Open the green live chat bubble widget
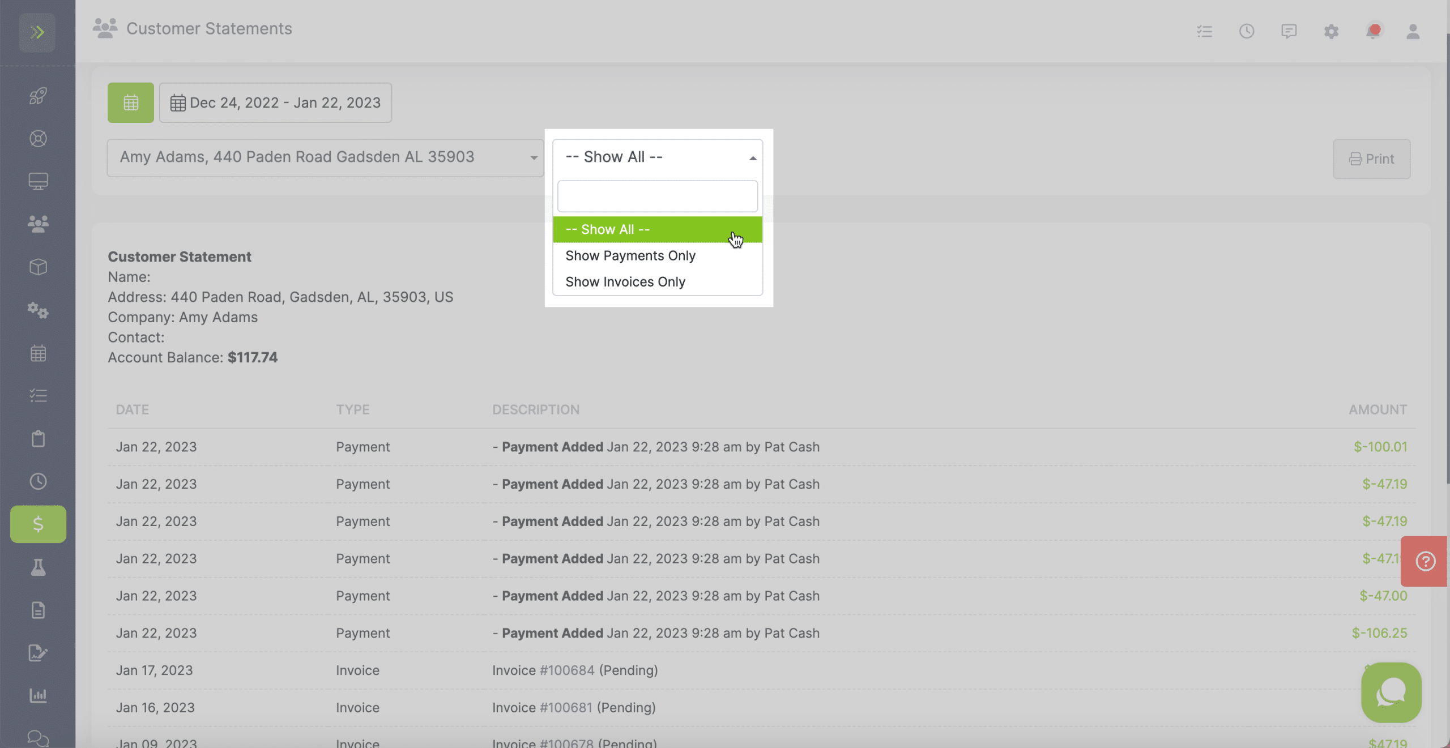Image resolution: width=1450 pixels, height=748 pixels. coord(1391,693)
